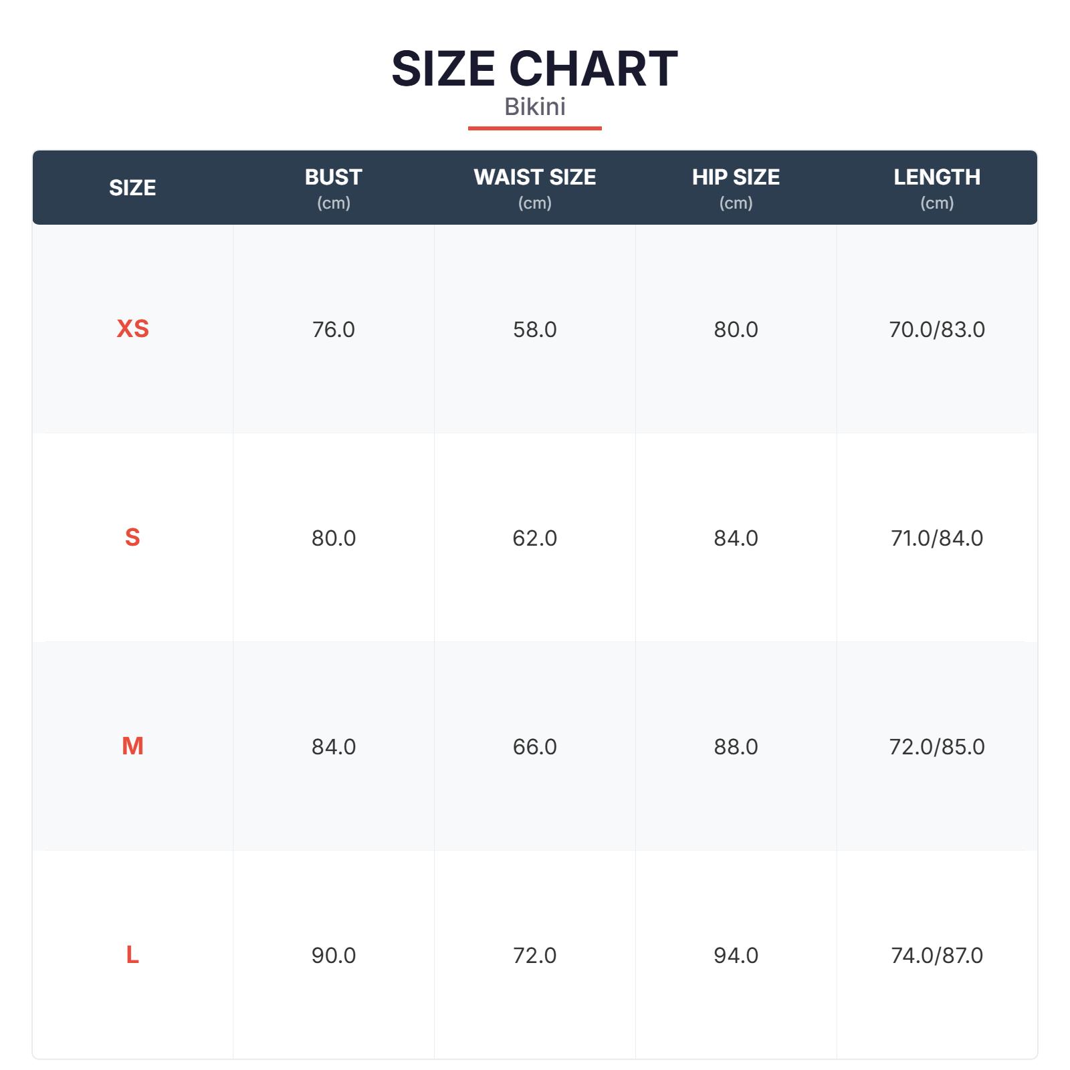This screenshot has width=1070, height=1070.
Task: Select the BUST column header
Action: [333, 178]
